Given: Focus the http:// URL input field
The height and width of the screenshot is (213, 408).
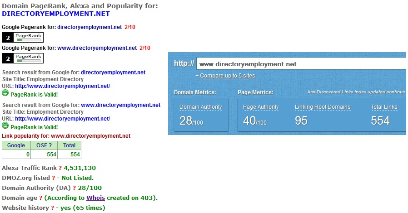Looking at the screenshot, I should (x=301, y=64).
